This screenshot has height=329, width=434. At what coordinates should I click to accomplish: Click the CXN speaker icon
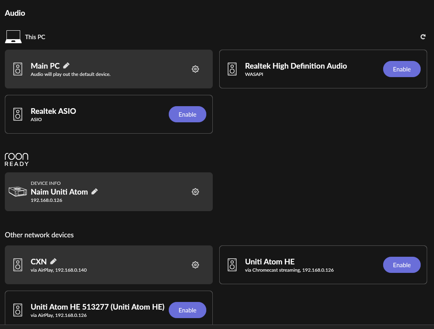click(17, 265)
